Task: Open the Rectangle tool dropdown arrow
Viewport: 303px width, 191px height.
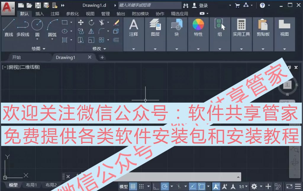Action: [x=71, y=22]
